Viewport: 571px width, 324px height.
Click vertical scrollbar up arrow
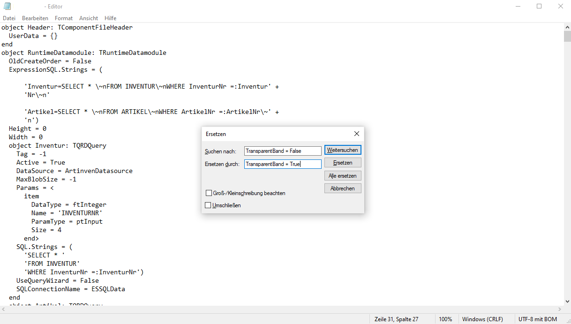pyautogui.click(x=567, y=27)
